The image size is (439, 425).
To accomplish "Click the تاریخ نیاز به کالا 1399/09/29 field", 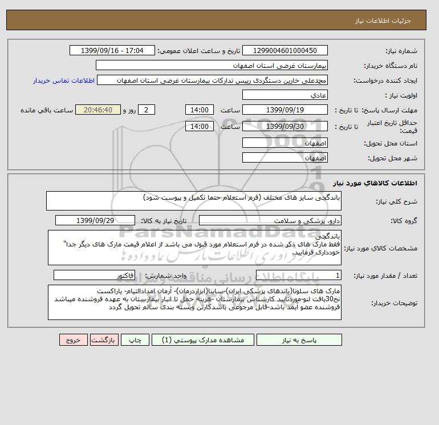I will (x=95, y=221).
